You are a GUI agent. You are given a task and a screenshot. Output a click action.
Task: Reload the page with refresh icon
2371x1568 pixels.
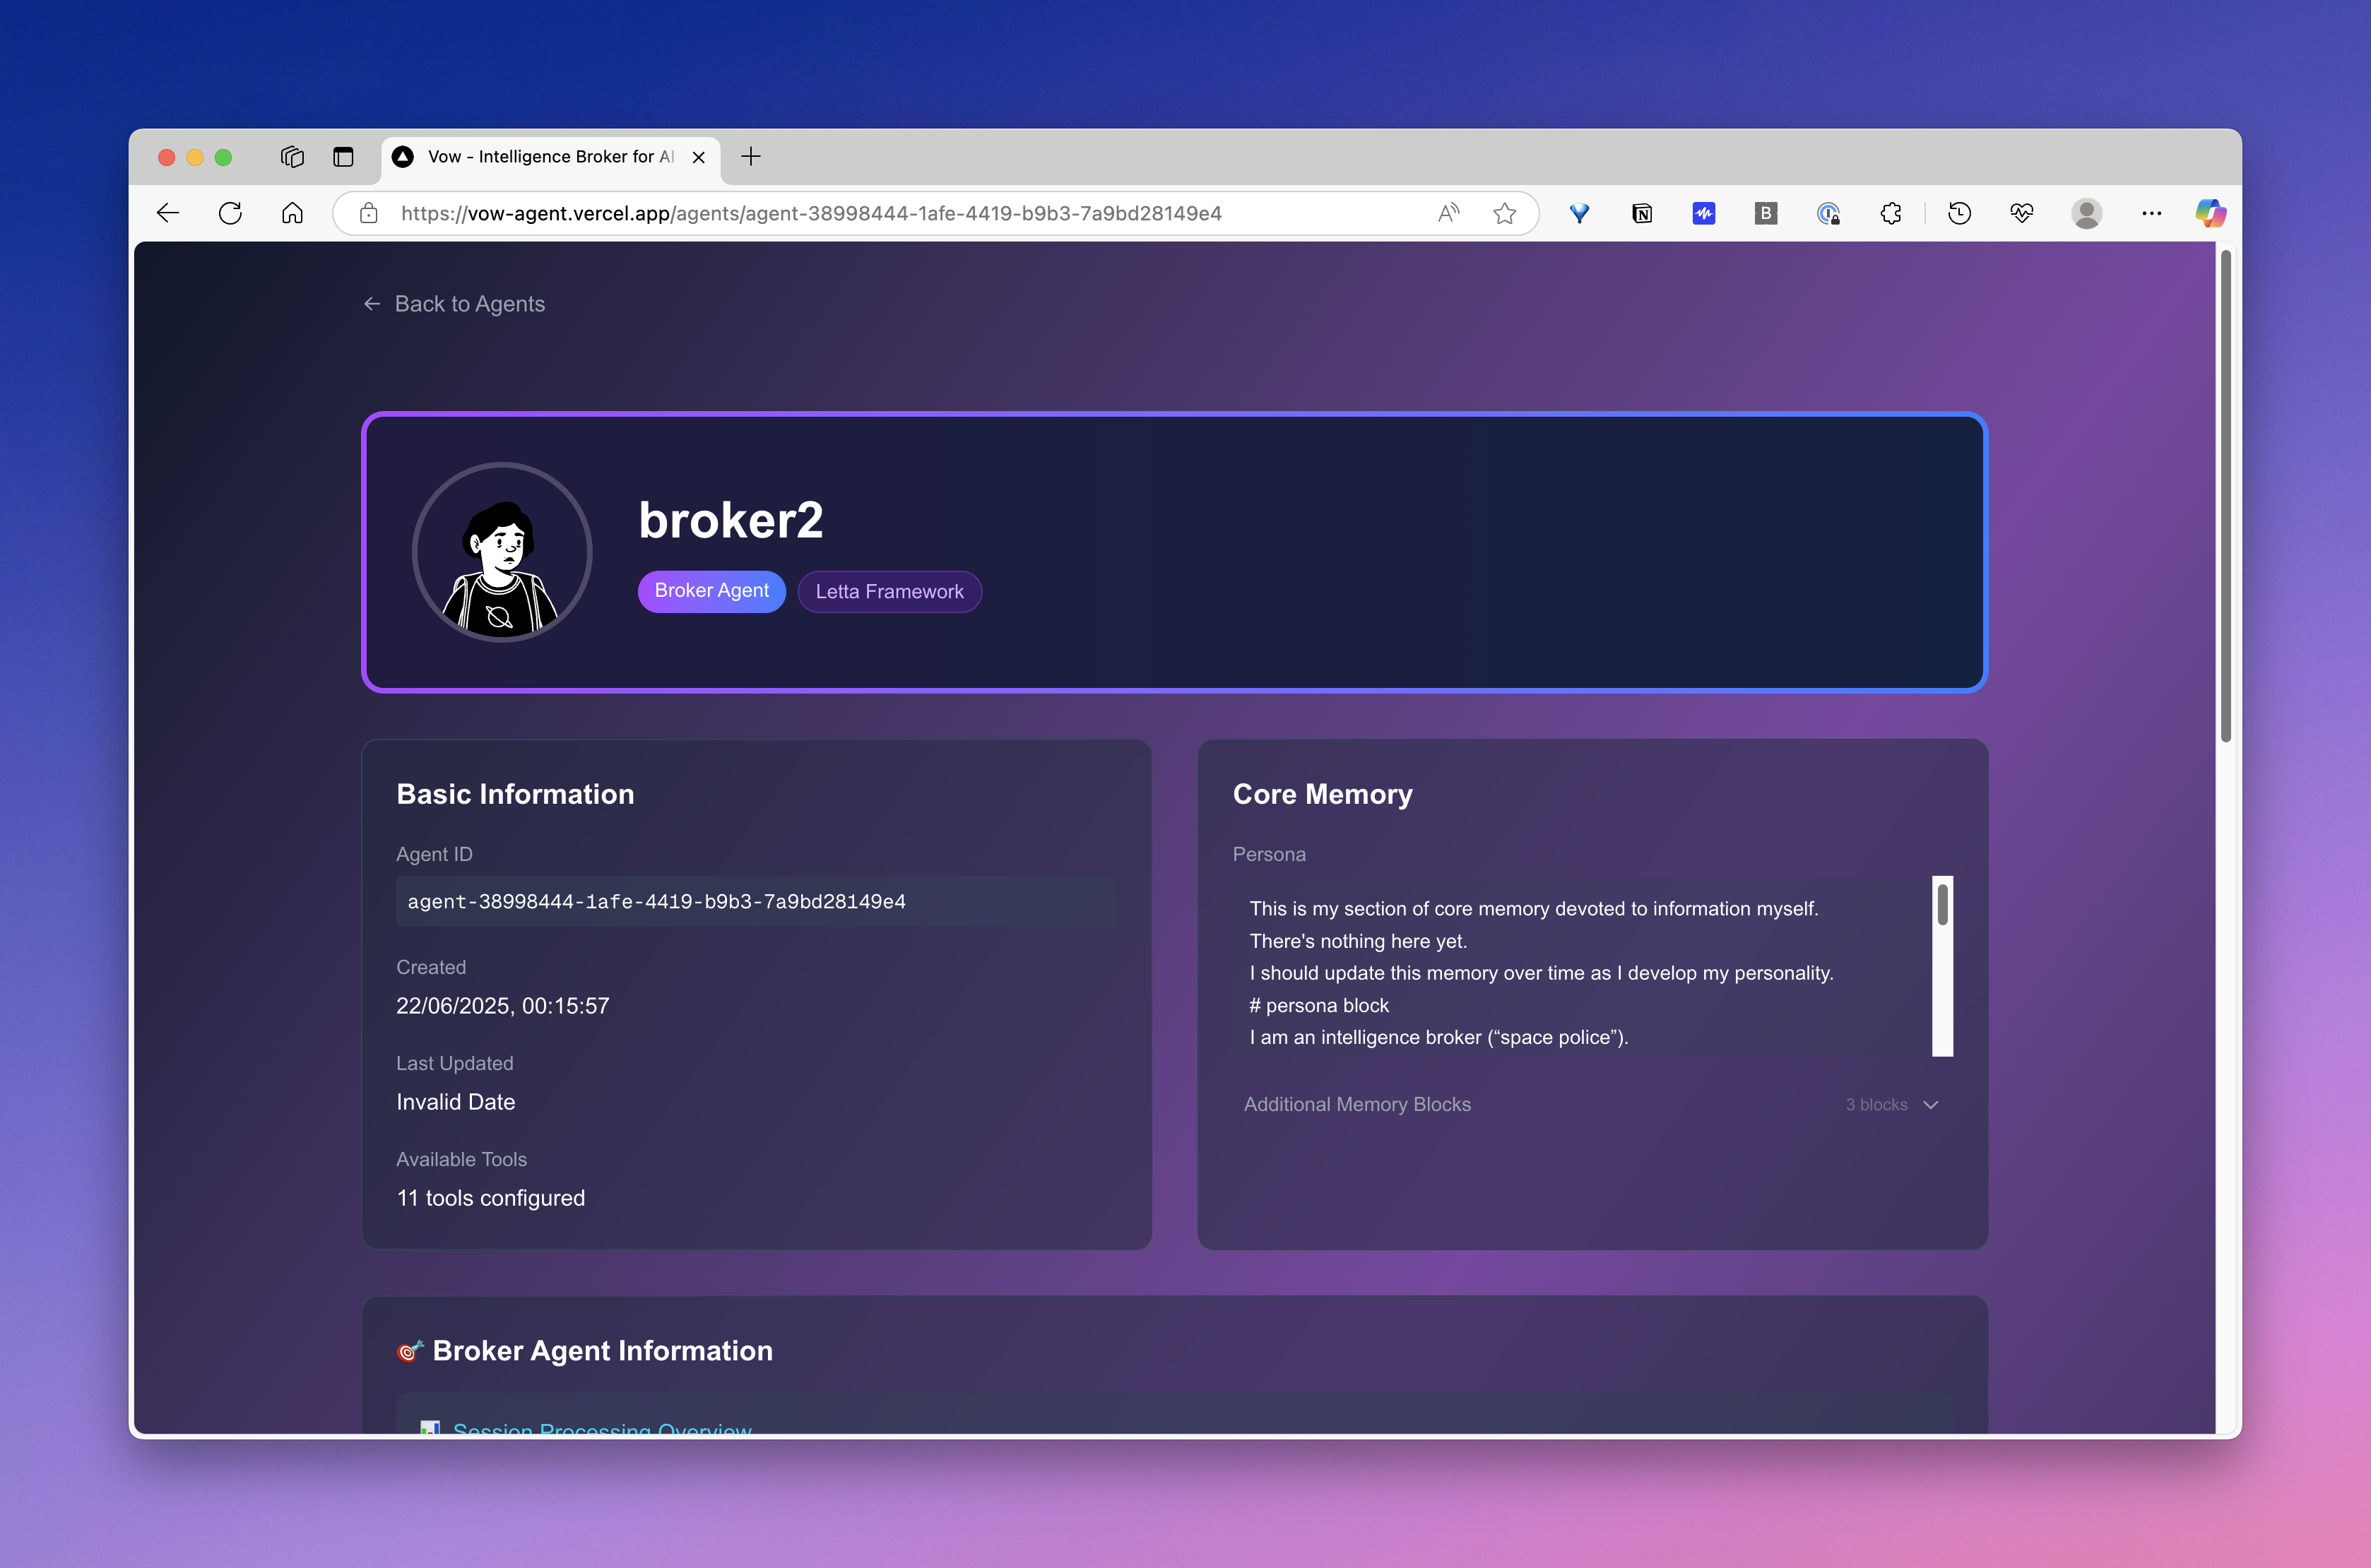230,213
